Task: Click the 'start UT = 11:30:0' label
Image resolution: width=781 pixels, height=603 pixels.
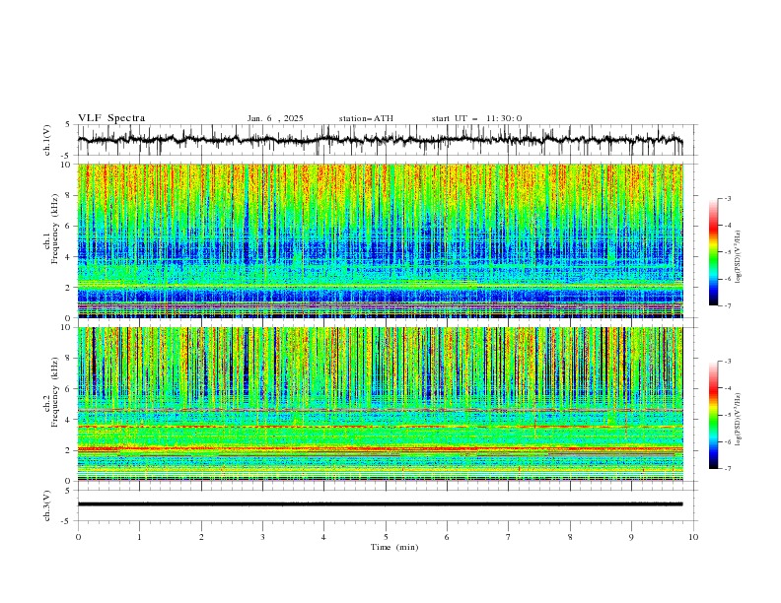Action: pos(476,118)
